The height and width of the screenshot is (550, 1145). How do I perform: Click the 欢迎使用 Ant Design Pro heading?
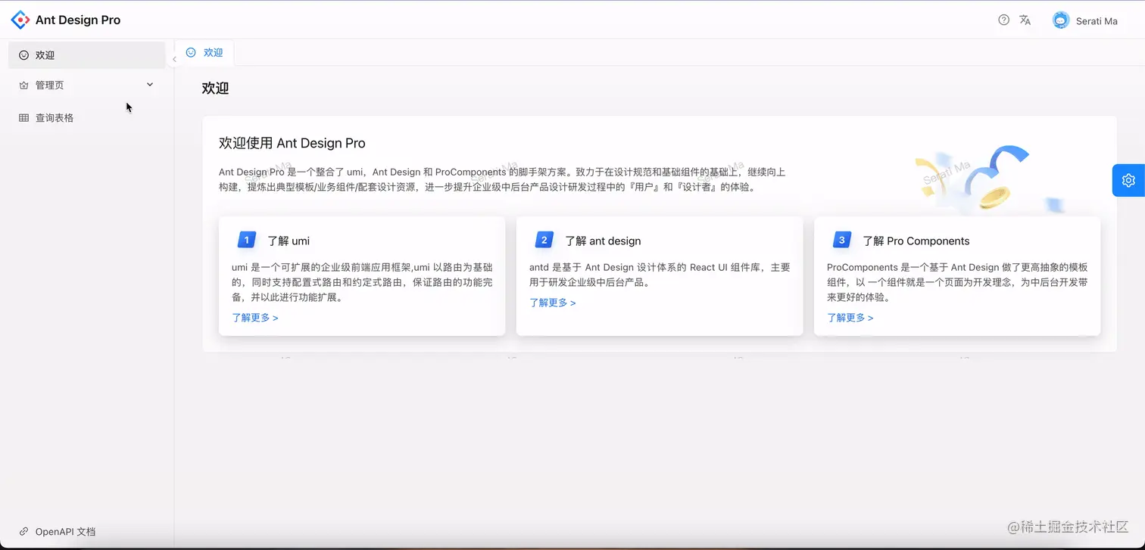pos(292,143)
